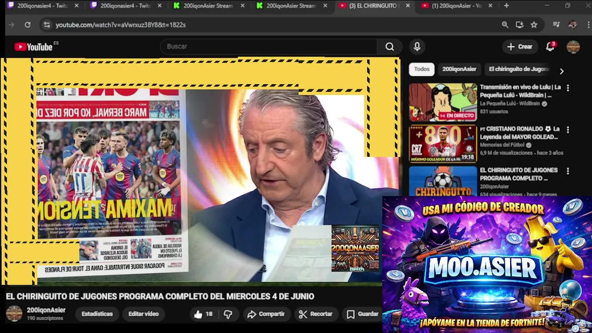Click the Guardar button
Image resolution: width=592 pixels, height=333 pixels.
363,314
